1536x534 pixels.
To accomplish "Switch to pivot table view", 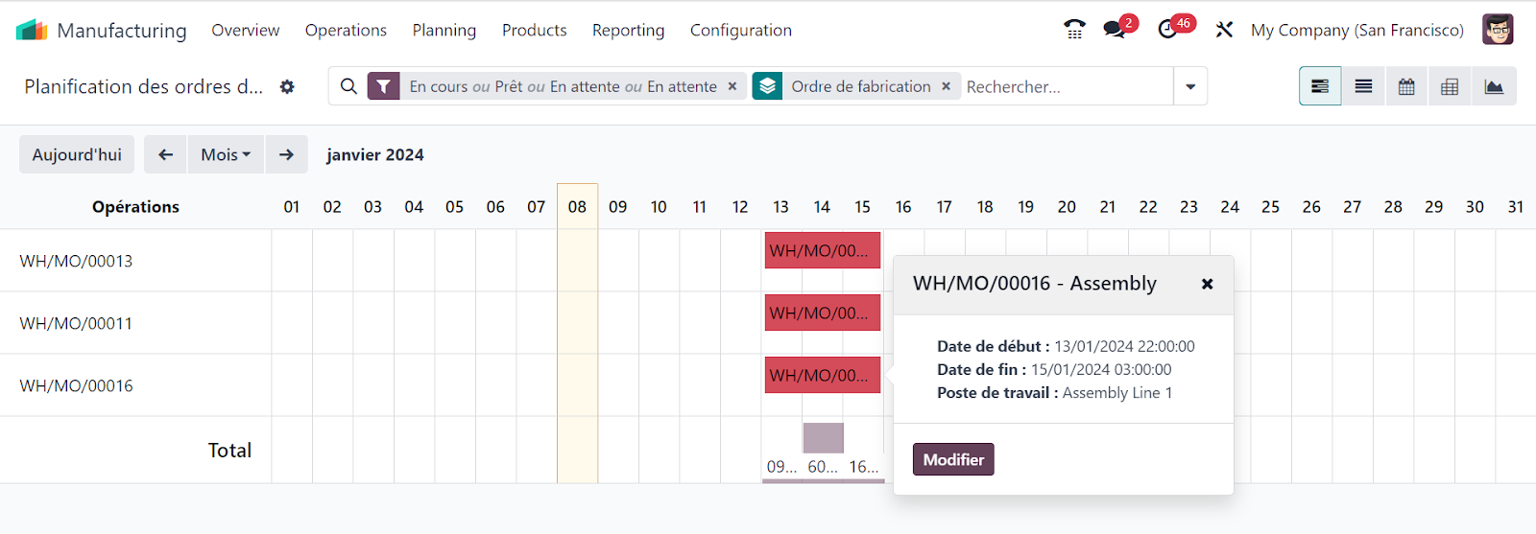I will coord(1450,86).
